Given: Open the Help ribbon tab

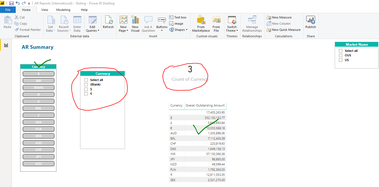Looking at the screenshot, I should (x=84, y=10).
